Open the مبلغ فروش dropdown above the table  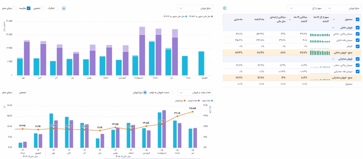tap(343, 8)
